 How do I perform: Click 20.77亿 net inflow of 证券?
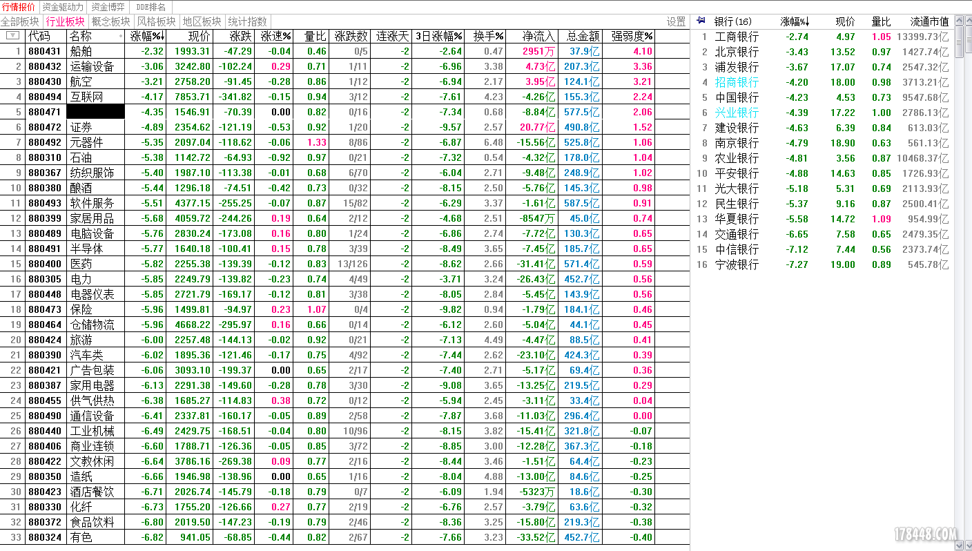pos(538,127)
